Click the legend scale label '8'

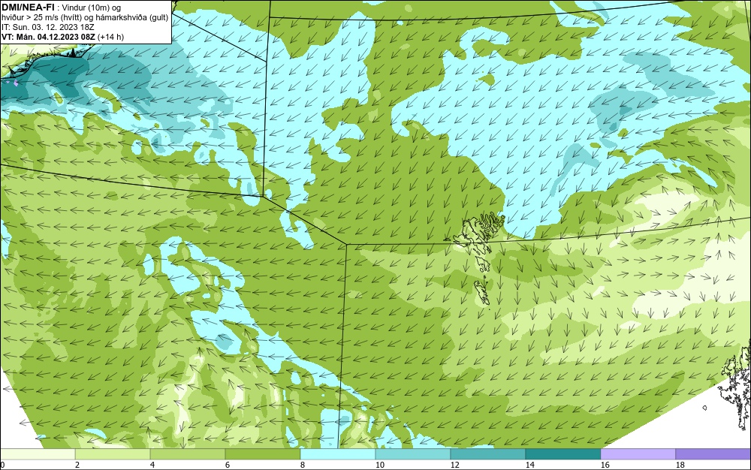coord(302,465)
